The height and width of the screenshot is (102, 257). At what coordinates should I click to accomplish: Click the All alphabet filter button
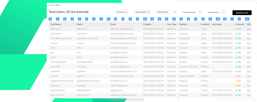[x=247, y=19]
